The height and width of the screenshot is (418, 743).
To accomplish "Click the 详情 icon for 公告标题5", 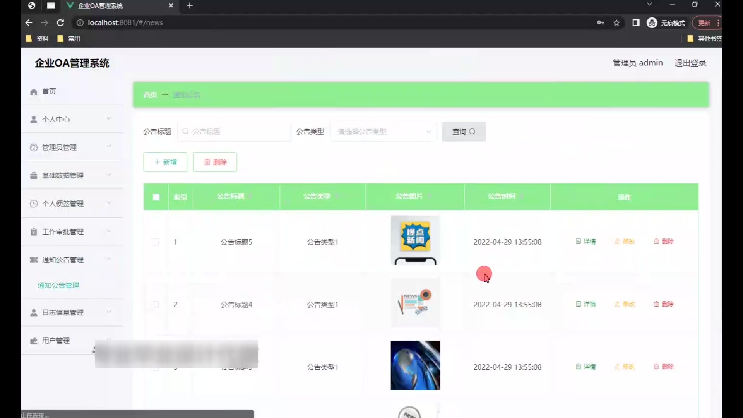I will (579, 242).
